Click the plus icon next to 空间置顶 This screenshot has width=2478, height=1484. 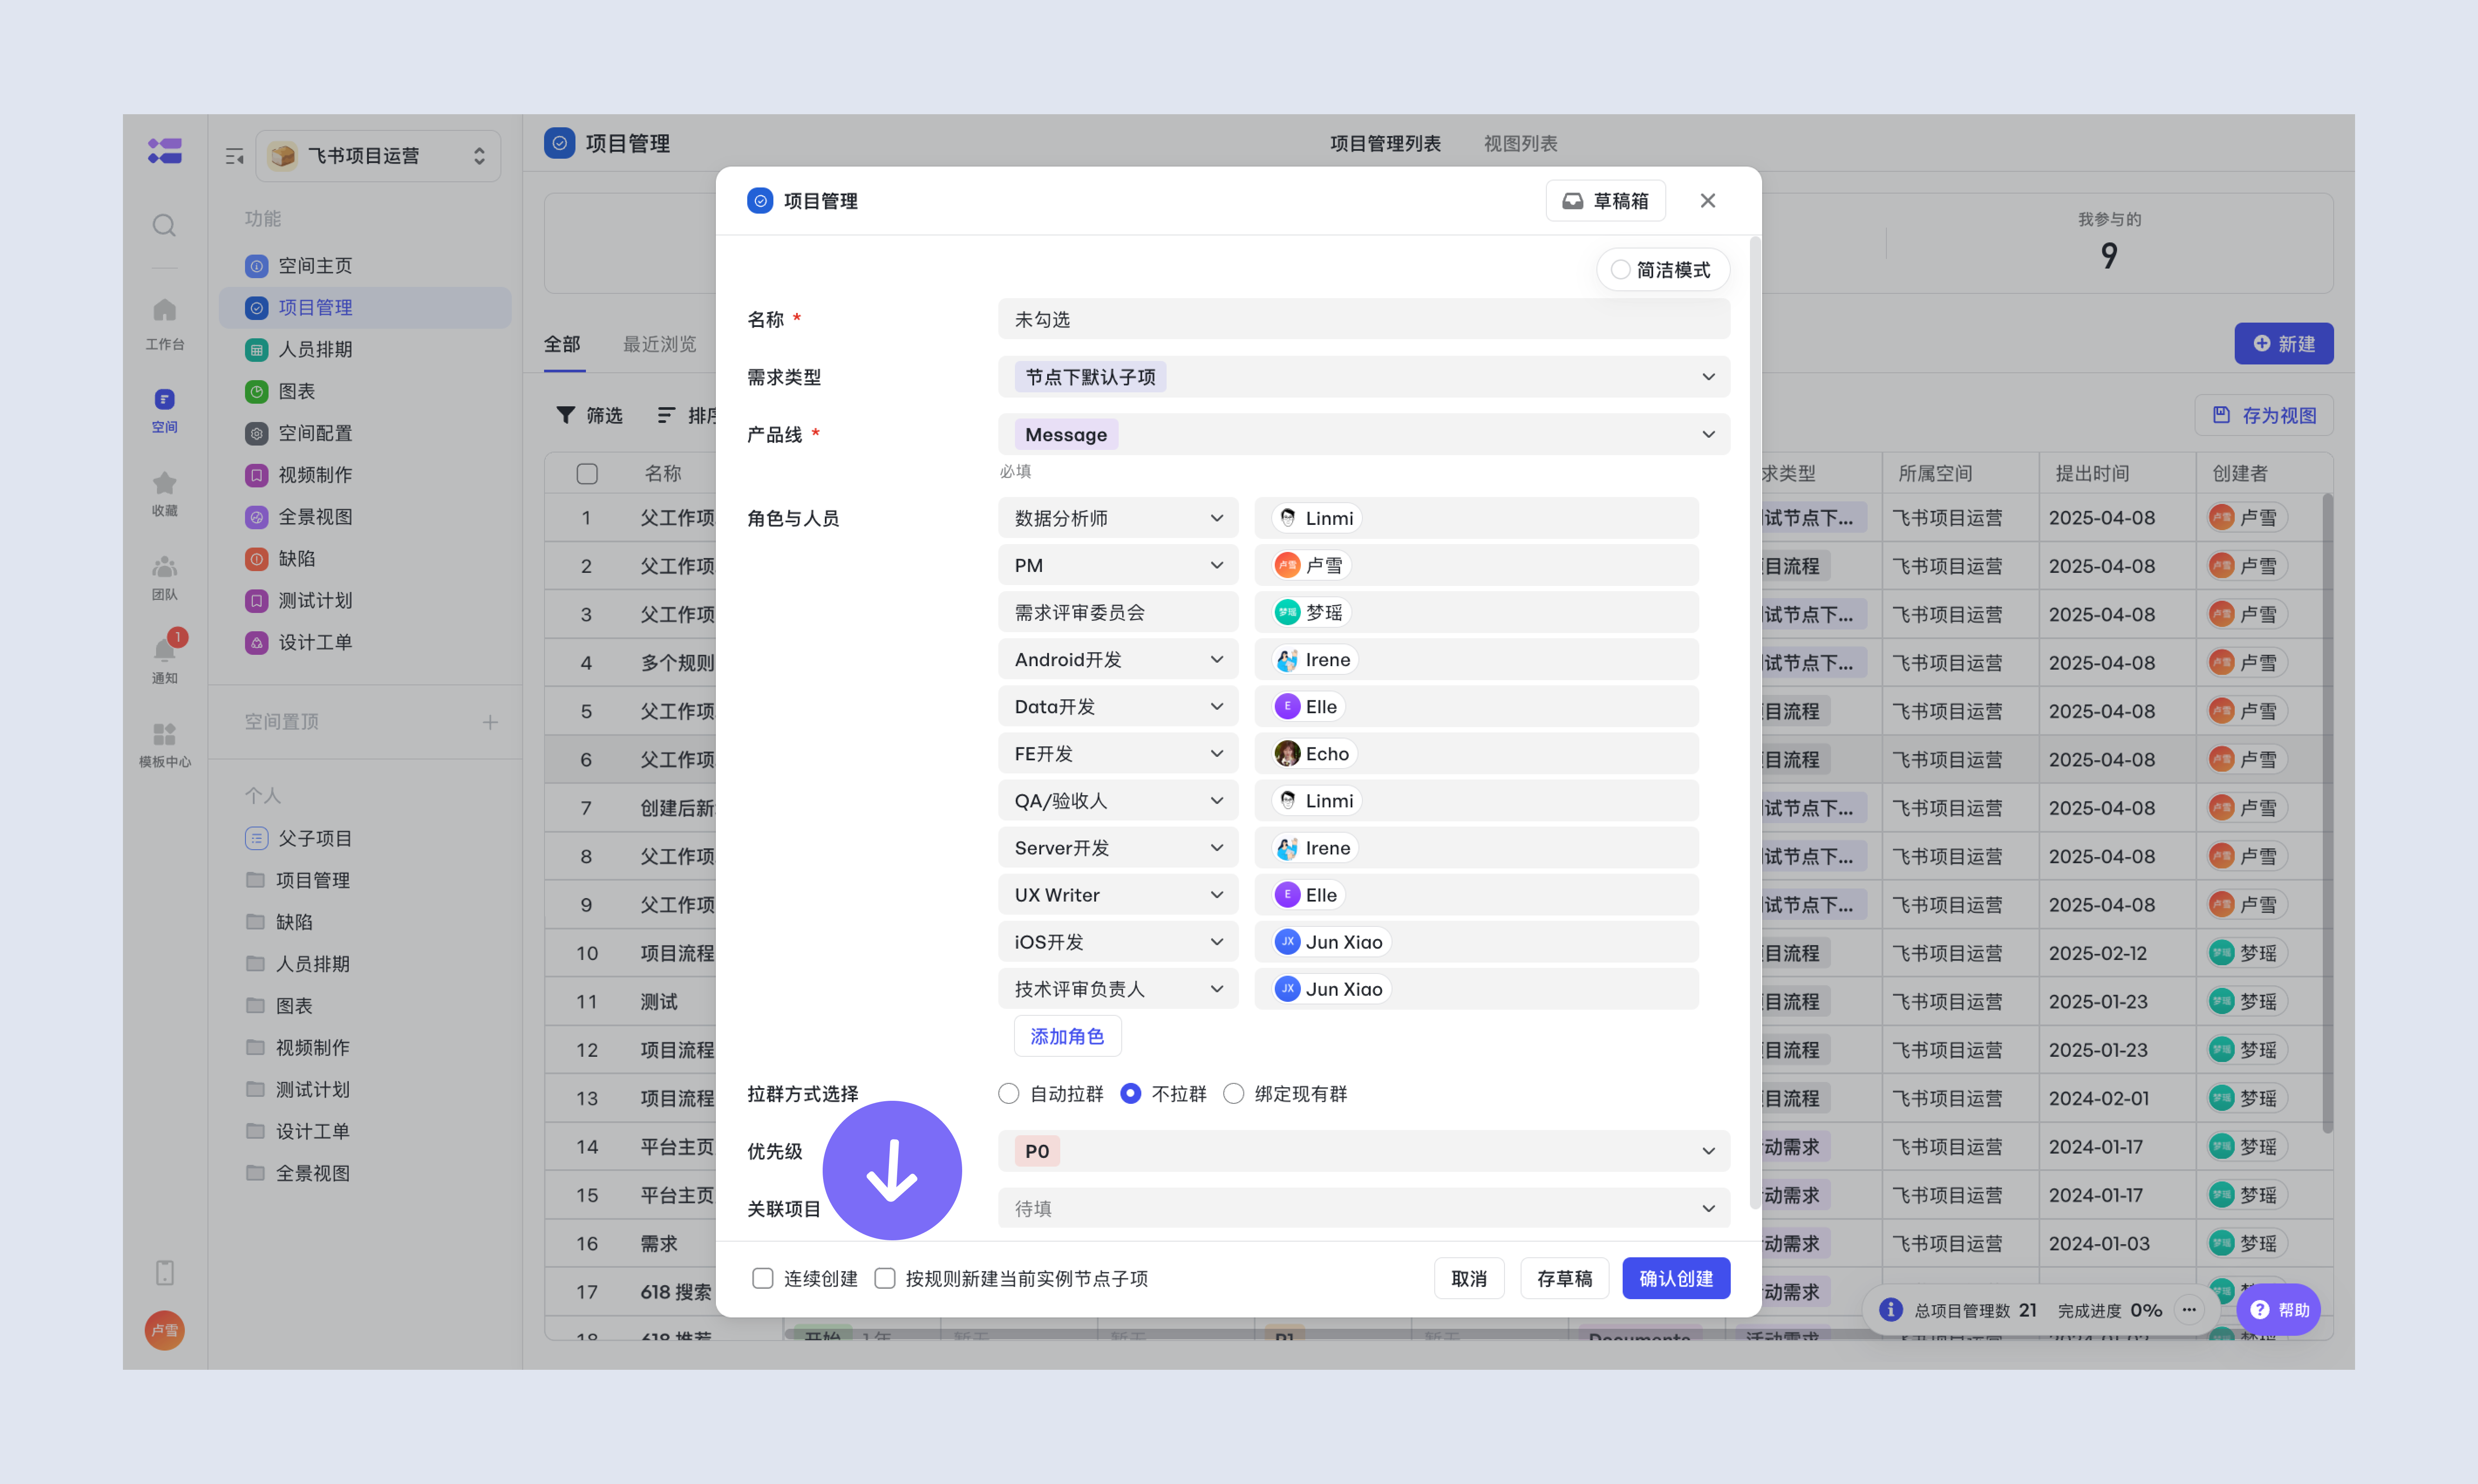click(490, 722)
